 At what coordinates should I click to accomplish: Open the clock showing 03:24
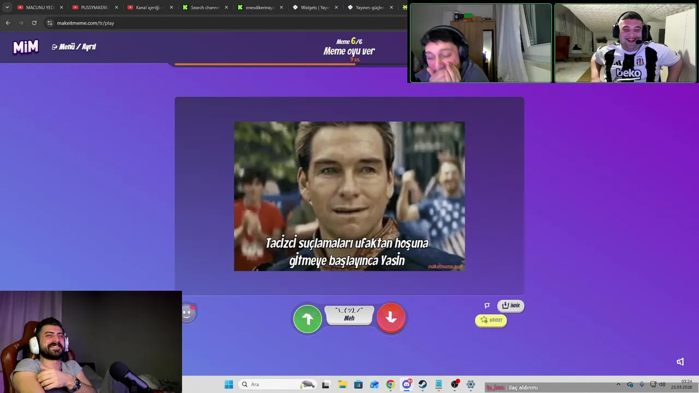[681, 384]
